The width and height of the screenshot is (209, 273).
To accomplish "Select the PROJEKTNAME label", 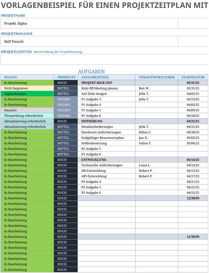I will click(x=13, y=15).
